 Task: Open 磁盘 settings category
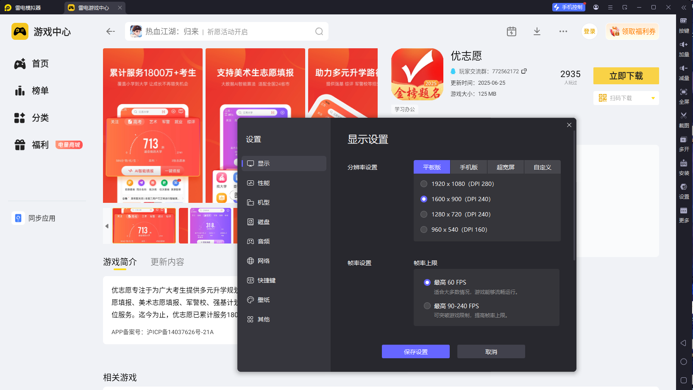(284, 222)
